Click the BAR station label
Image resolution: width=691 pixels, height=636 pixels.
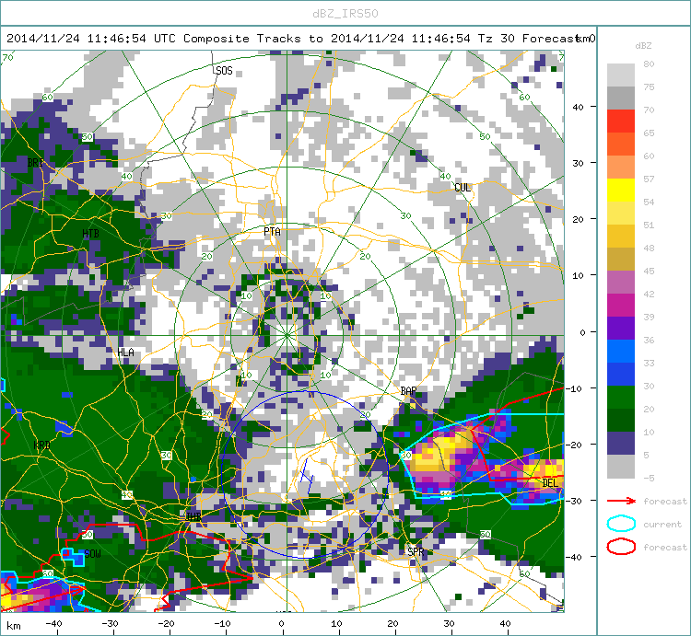(x=408, y=391)
